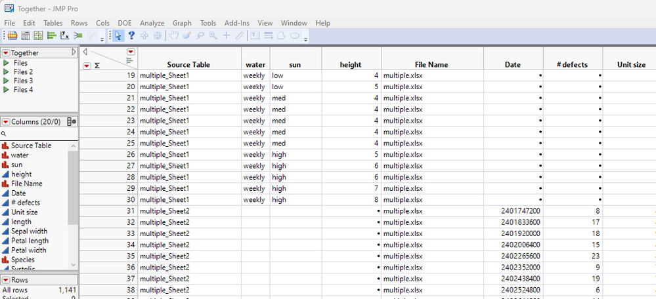Open the Distribution platform icon
The height and width of the screenshot is (299, 656).
51,36
